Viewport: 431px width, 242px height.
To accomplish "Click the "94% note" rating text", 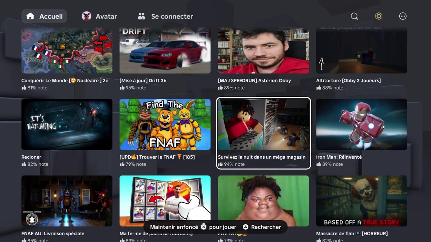I will click(234, 164).
